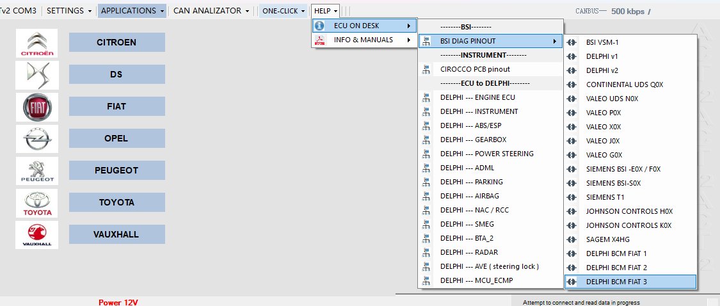Select the TOYOTA brand button
Viewport: 720px width, 306px height.
116,202
